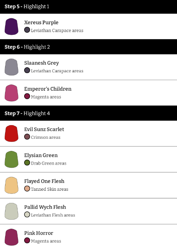The width and height of the screenshot is (177, 249).
Task: Tap the Tanned Skin areas color dot
Action: pyautogui.click(x=27, y=189)
